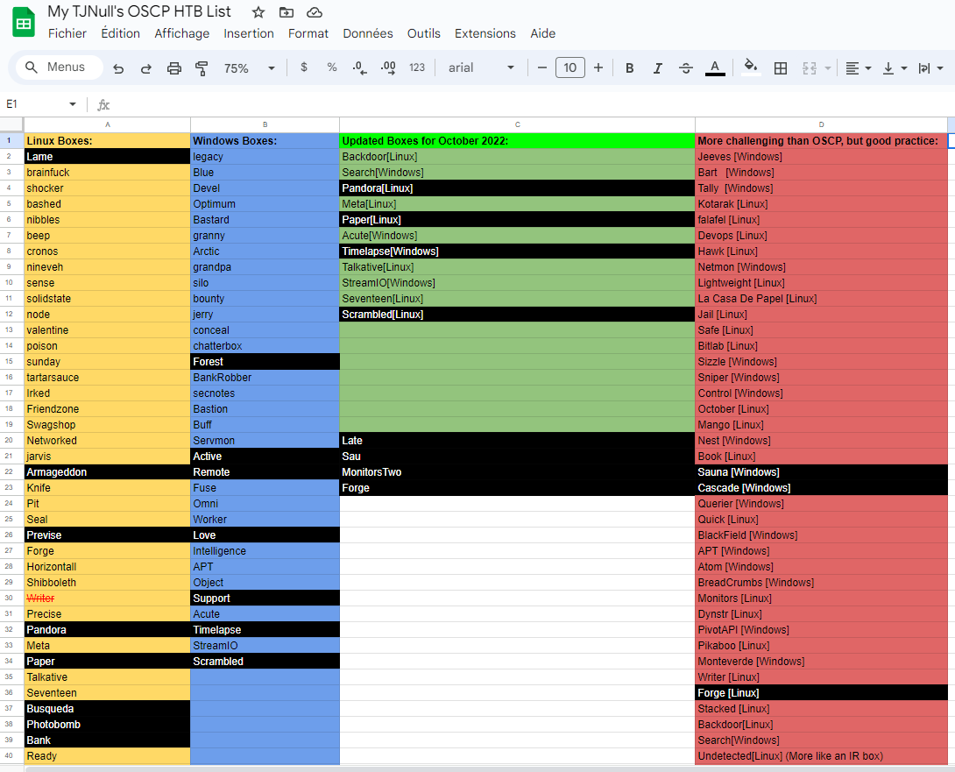Expand the vertical align options arrow
Screen dimensions: 955x772
pos(904,68)
